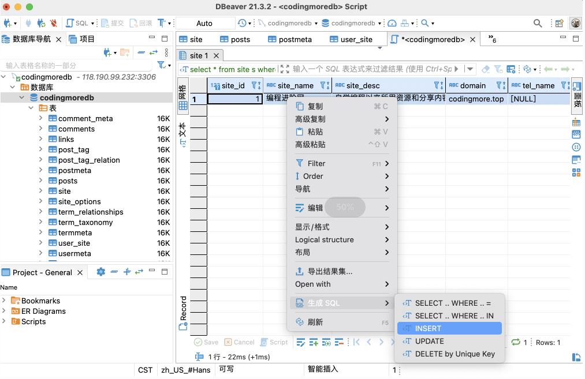Click the Project panel settings gear icon
Screen dimensions: 585x379
[101, 272]
